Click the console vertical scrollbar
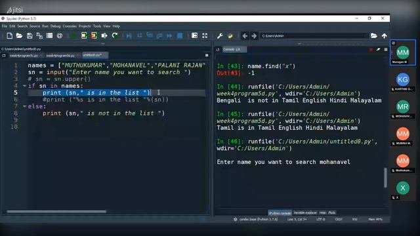 (x=385, y=178)
